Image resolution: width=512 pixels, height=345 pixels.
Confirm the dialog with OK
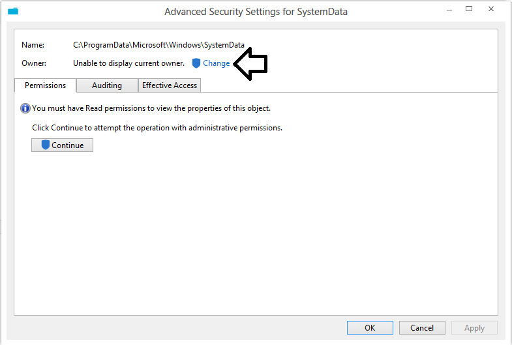[370, 328]
